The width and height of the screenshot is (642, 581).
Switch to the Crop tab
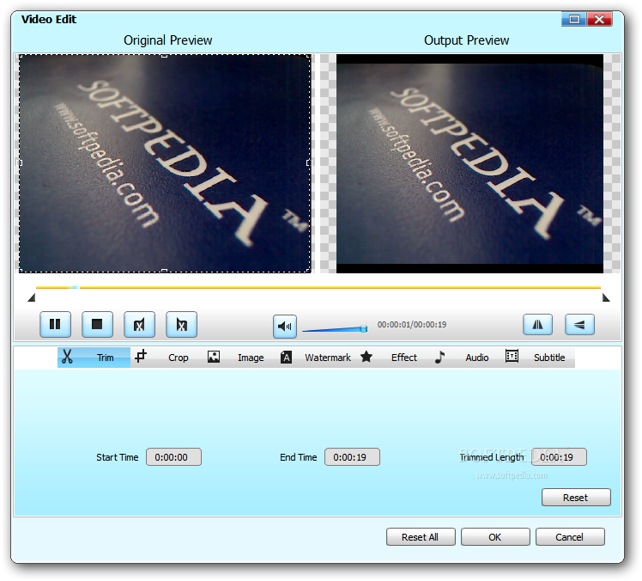(166, 358)
